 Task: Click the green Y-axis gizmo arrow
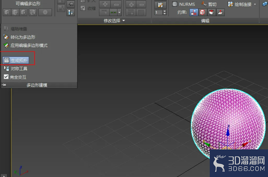(207, 144)
